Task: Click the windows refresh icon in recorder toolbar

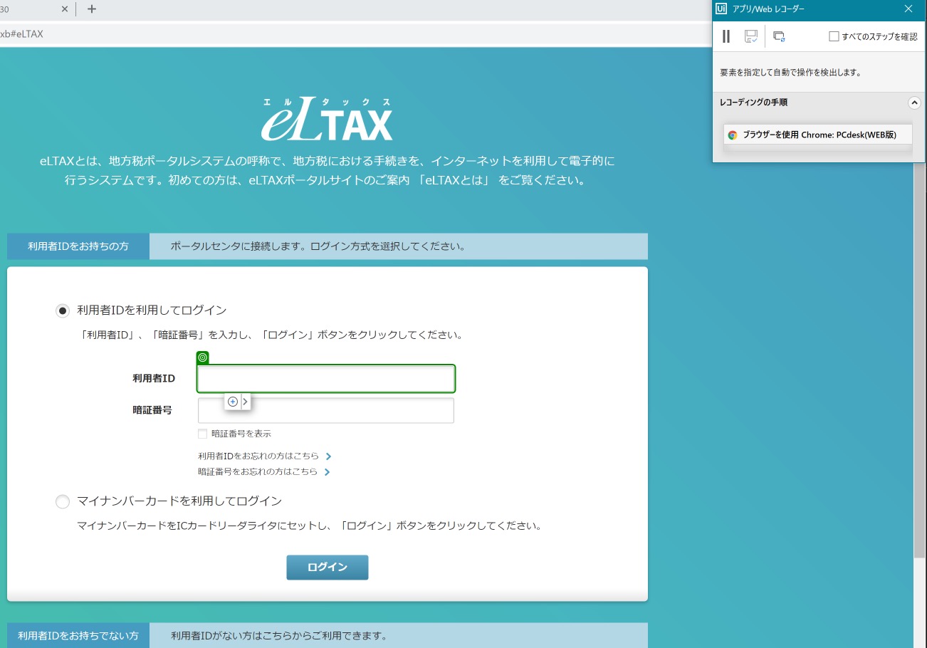Action: [779, 36]
